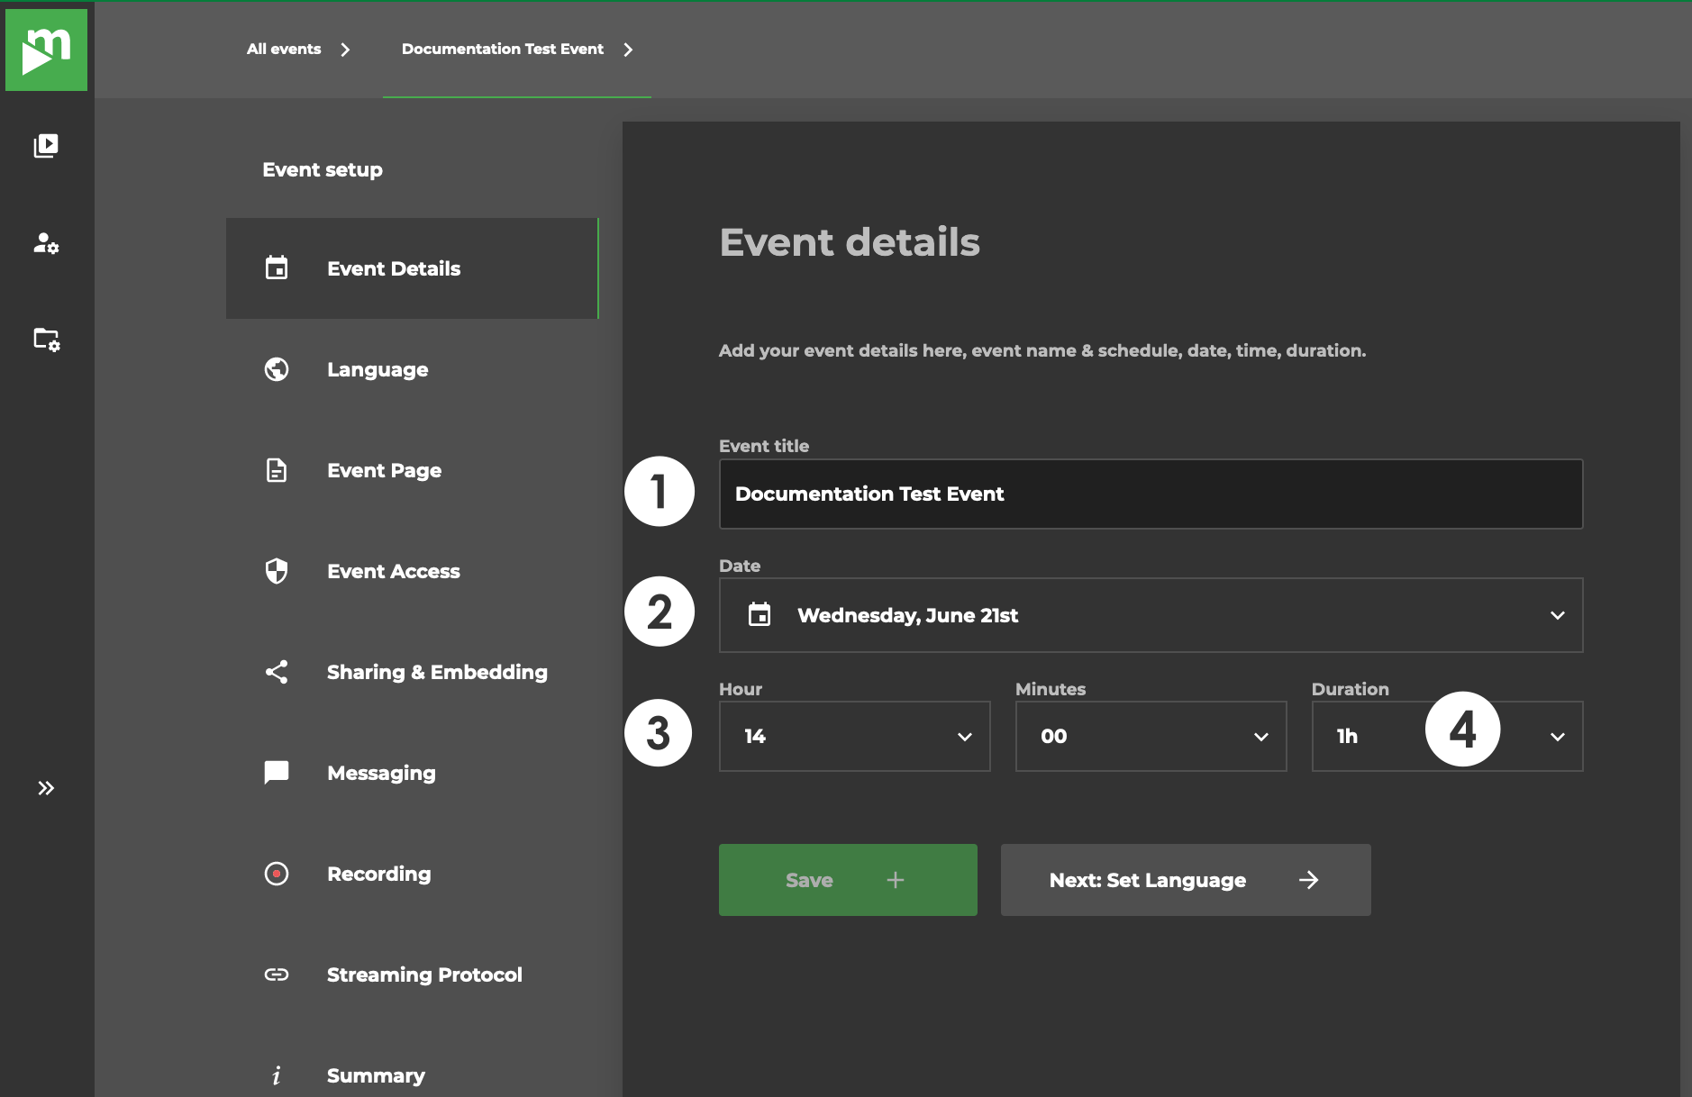Click the Event Access shield icon

pyautogui.click(x=277, y=571)
